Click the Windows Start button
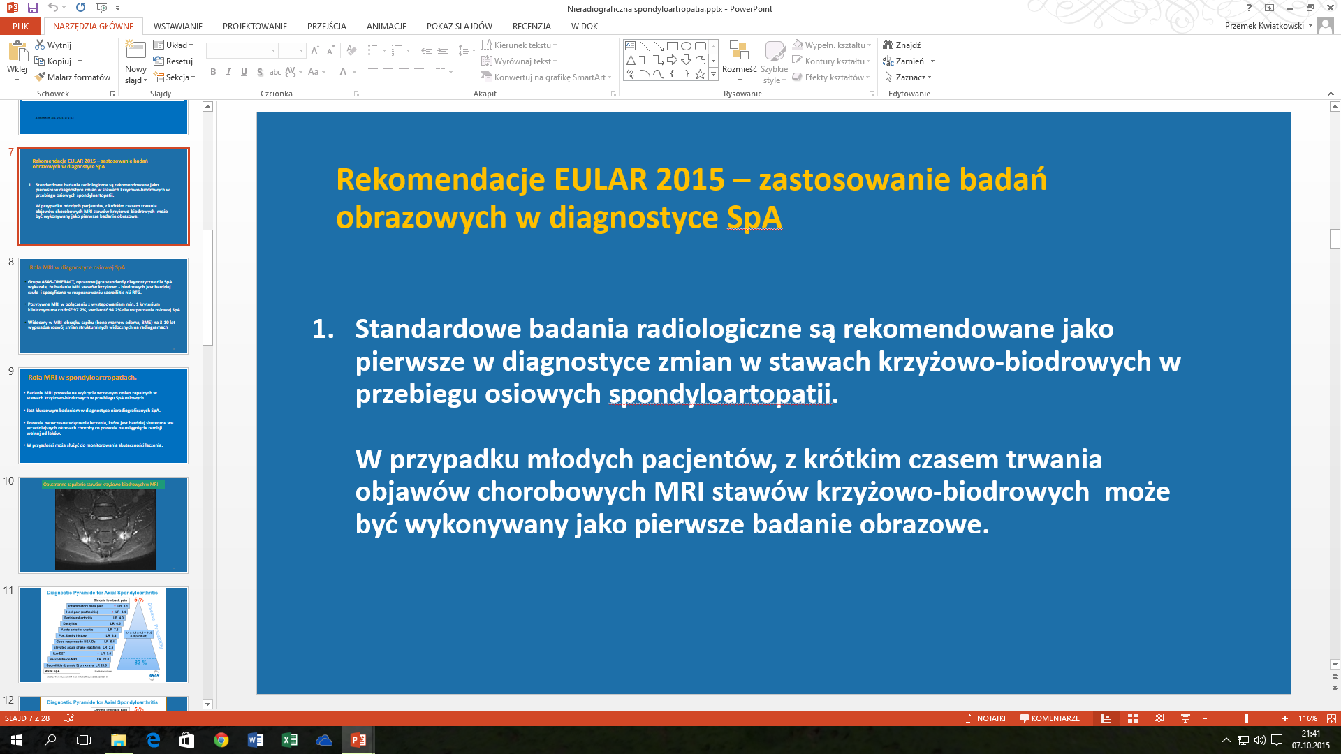Screen dimensions: 1341x754 (17, 740)
